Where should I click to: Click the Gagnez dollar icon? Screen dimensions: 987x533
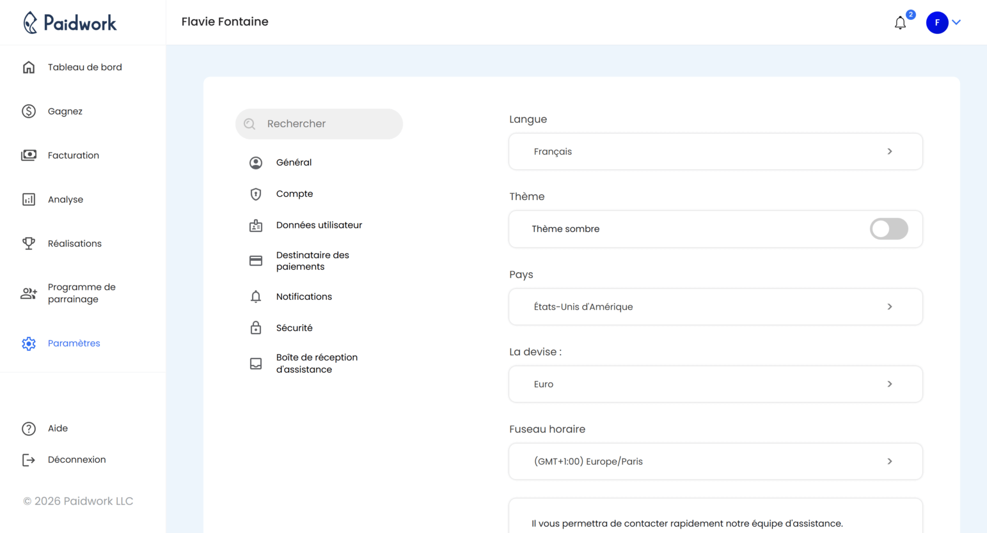[29, 111]
